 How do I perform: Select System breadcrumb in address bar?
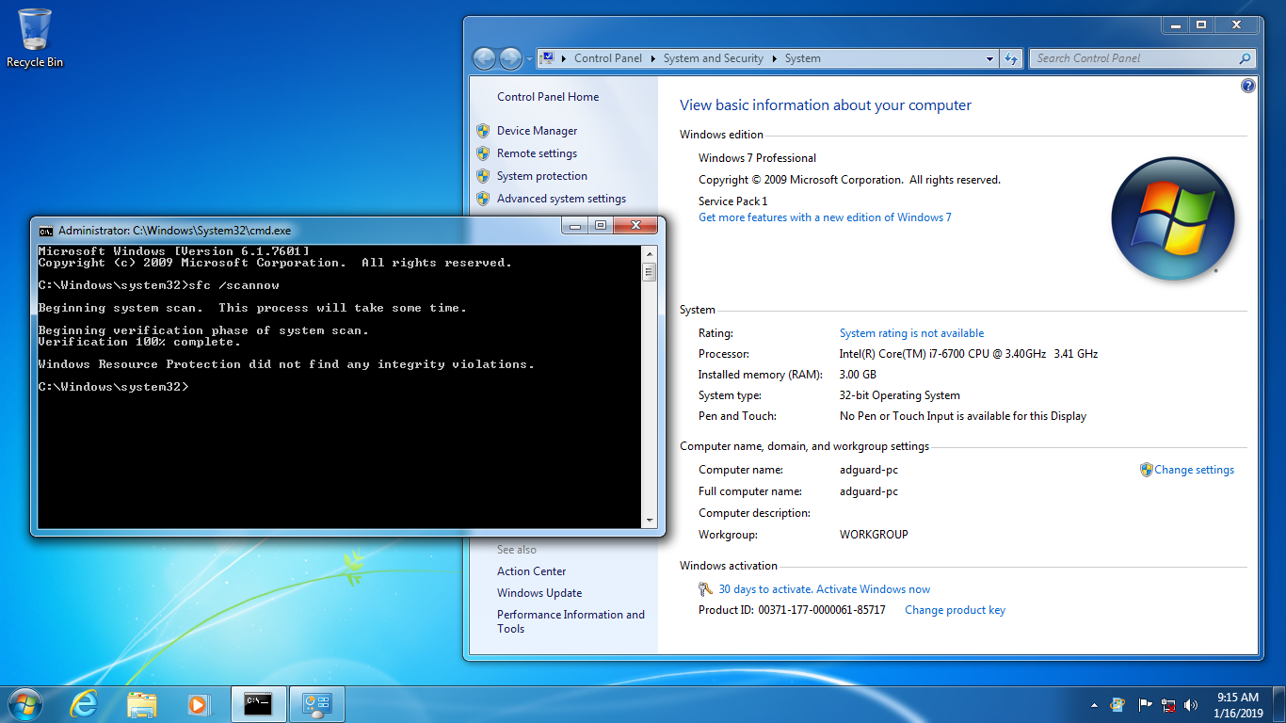[x=803, y=58]
